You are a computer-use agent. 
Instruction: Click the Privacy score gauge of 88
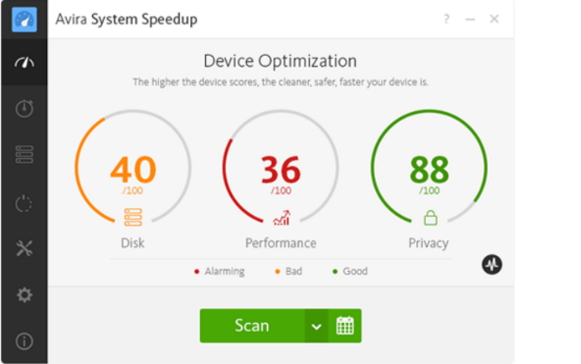point(429,170)
